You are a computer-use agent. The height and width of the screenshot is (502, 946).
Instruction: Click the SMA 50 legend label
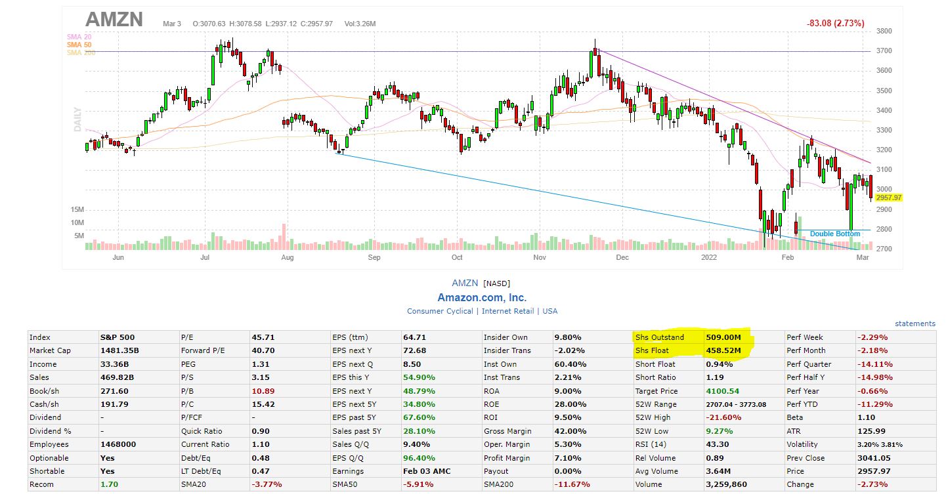coord(80,45)
